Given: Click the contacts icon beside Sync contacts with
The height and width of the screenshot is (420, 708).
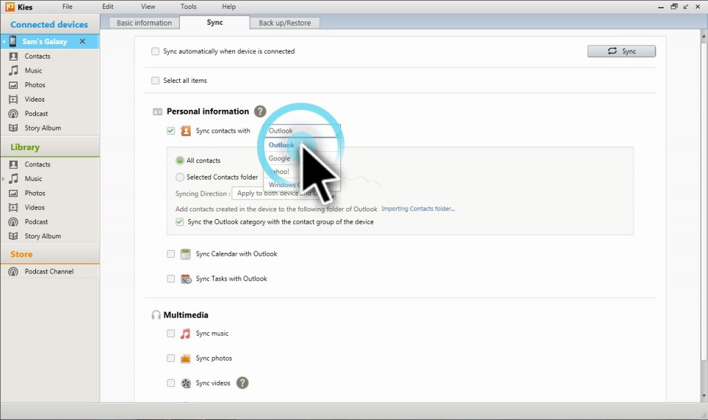Looking at the screenshot, I should [185, 131].
